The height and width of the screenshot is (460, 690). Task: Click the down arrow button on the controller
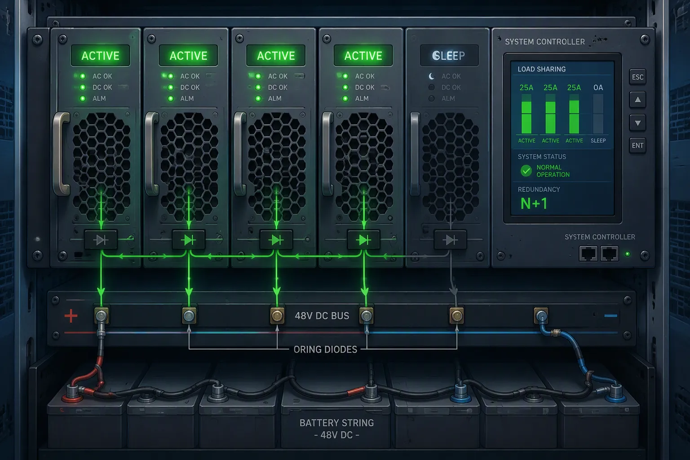(637, 123)
